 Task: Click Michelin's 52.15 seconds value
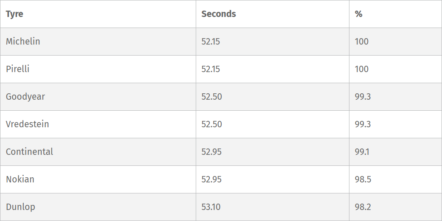(x=211, y=42)
